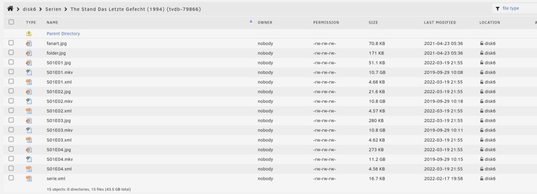Navigate to disk6 in the breadcrumb
Viewport: 537px width, 194px height.
coord(30,9)
